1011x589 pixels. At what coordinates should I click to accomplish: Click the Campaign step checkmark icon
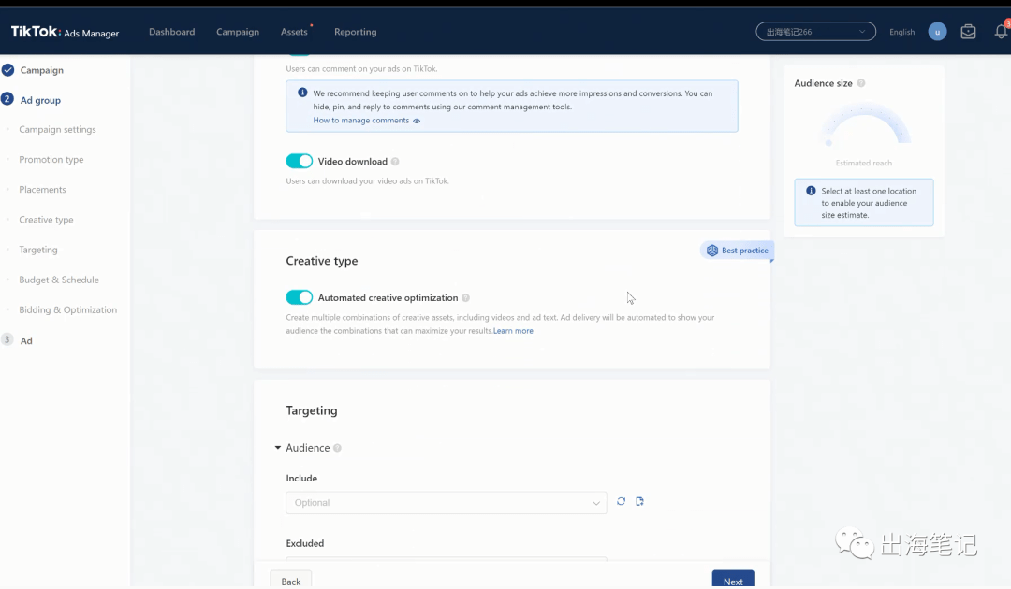pyautogui.click(x=7, y=69)
